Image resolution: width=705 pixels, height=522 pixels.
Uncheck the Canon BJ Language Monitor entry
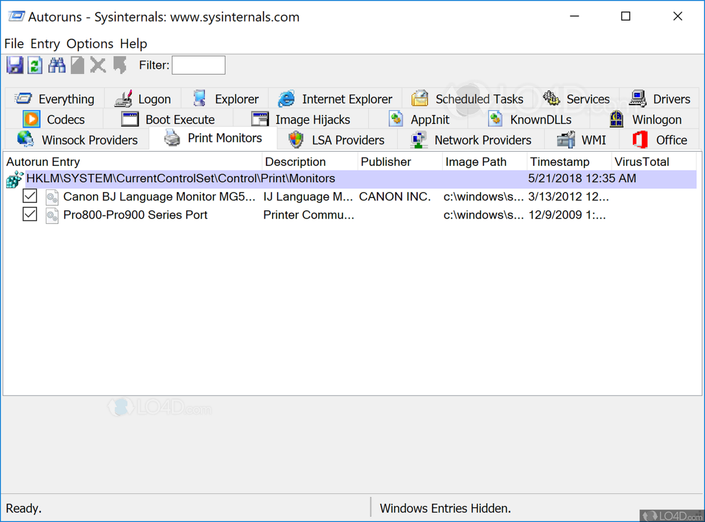pyautogui.click(x=30, y=196)
